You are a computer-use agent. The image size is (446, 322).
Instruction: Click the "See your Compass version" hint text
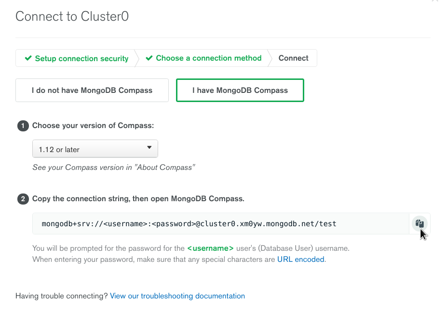113,167
